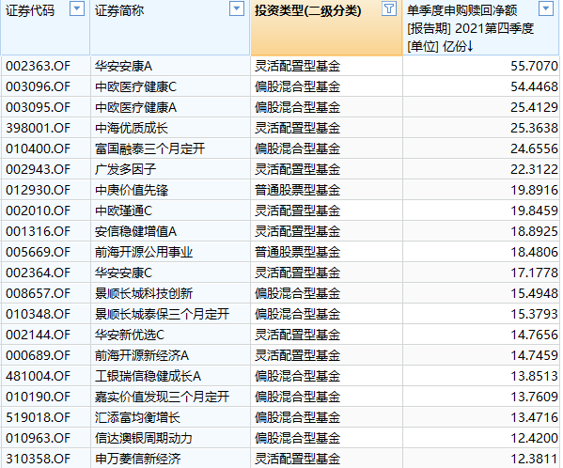The height and width of the screenshot is (468, 563).
Task: Open the 证券代码 column filter dropdown
Action: coord(76,8)
